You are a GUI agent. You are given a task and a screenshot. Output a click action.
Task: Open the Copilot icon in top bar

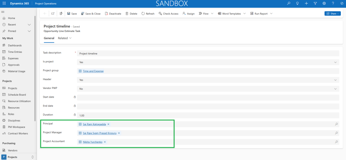[x=342, y=3]
